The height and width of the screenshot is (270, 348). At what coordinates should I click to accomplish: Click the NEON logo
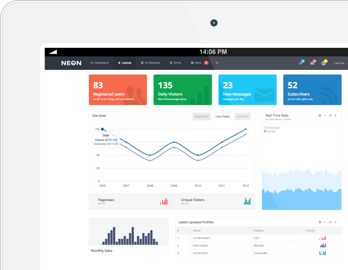[x=71, y=63]
